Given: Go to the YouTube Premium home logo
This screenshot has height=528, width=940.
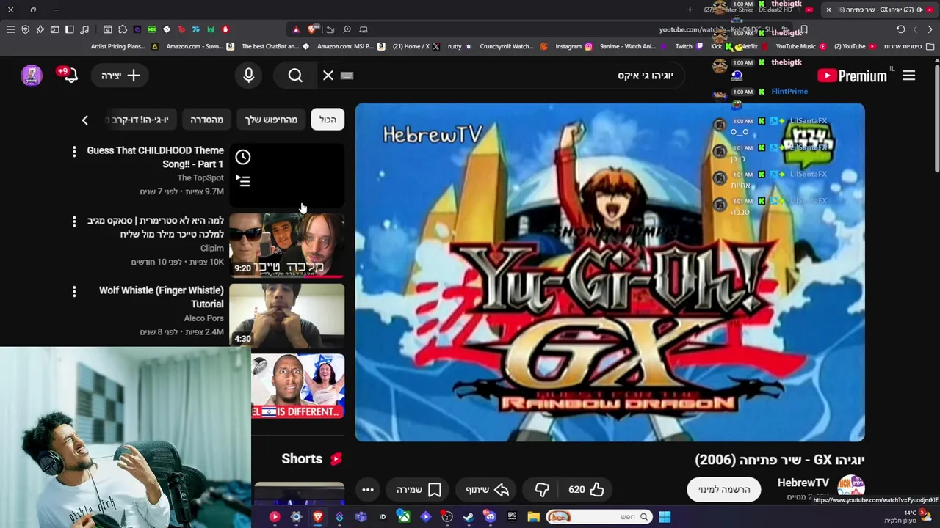Looking at the screenshot, I should [x=852, y=76].
